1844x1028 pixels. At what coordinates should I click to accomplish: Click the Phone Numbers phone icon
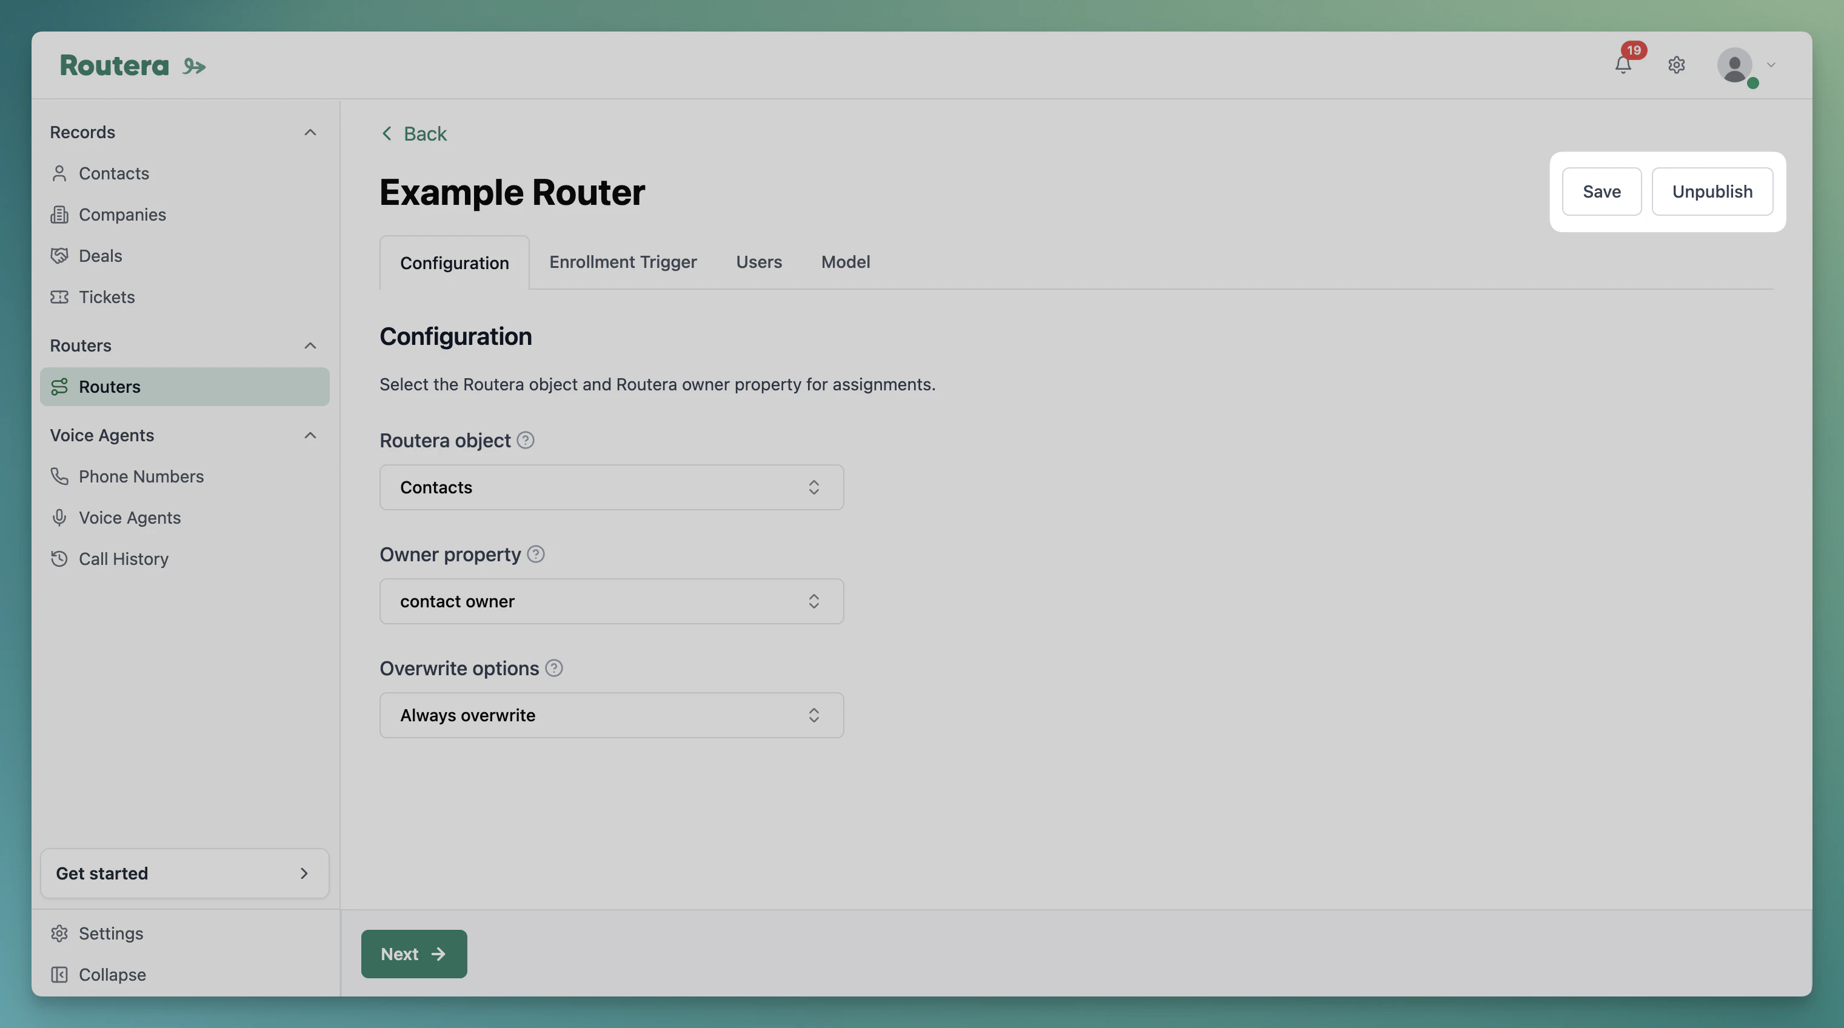59,477
